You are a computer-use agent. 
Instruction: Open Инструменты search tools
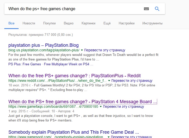click(x=152, y=23)
